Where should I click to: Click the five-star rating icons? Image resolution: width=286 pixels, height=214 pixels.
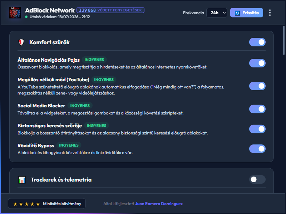point(26,204)
